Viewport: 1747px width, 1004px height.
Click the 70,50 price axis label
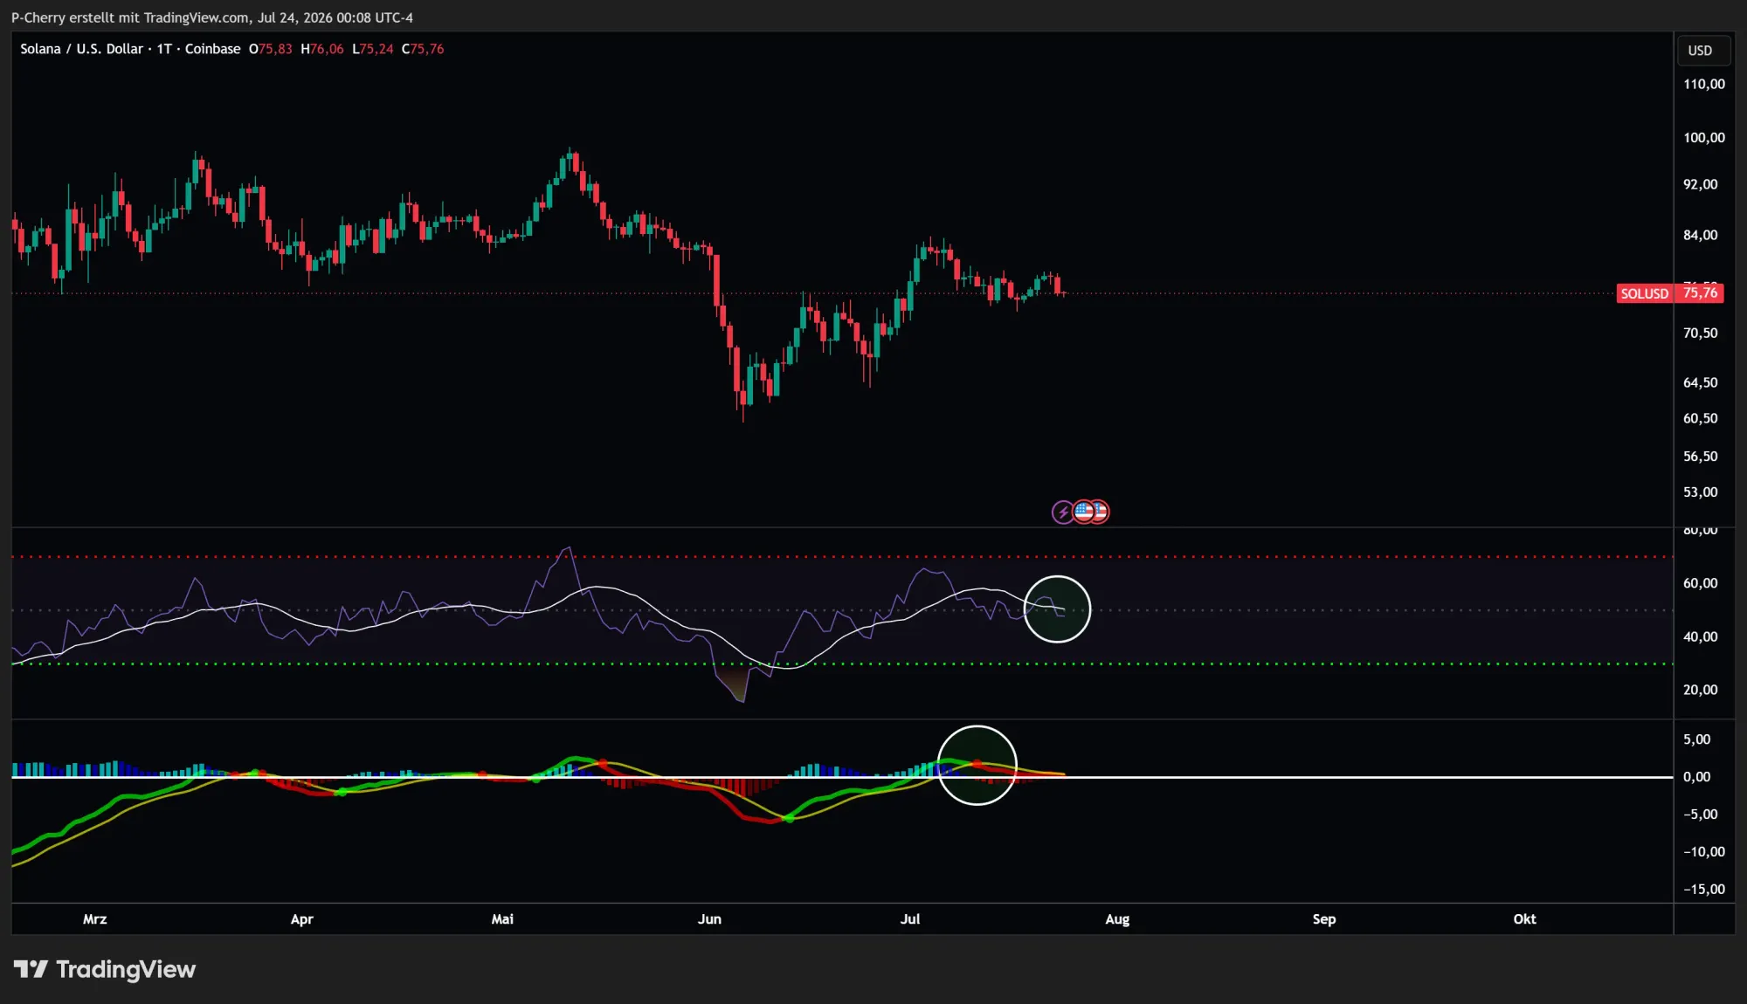coord(1700,333)
